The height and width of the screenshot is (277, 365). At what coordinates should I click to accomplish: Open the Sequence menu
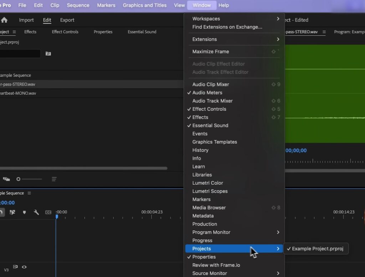pyautogui.click(x=78, y=5)
